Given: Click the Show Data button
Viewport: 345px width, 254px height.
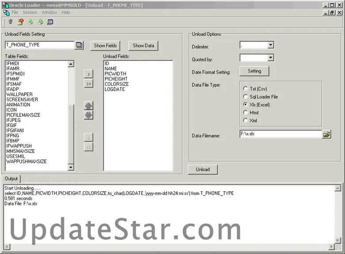Looking at the screenshot, I should (x=143, y=46).
